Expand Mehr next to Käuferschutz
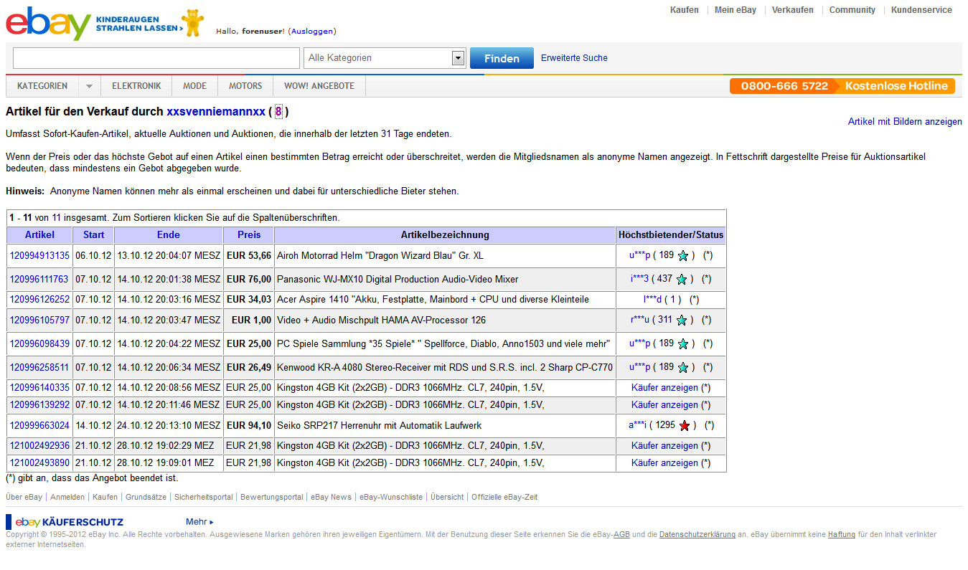Viewport: 968px width, 570px height. click(x=199, y=522)
